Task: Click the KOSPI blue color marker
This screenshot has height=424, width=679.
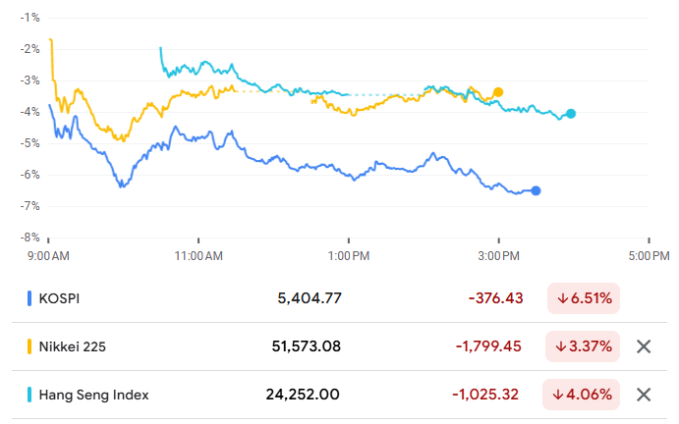Action: click(x=28, y=297)
